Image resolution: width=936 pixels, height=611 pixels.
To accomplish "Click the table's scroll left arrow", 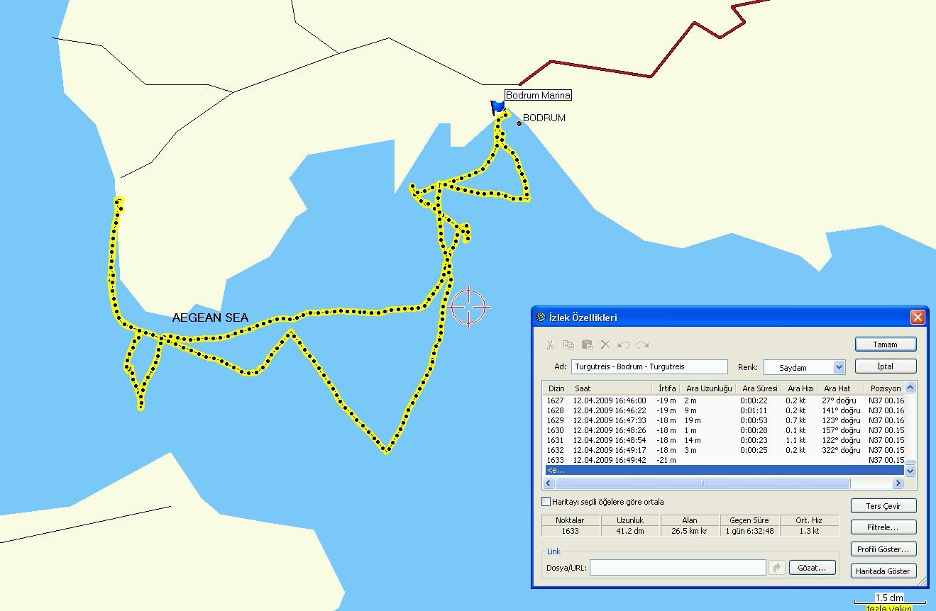I will [548, 483].
